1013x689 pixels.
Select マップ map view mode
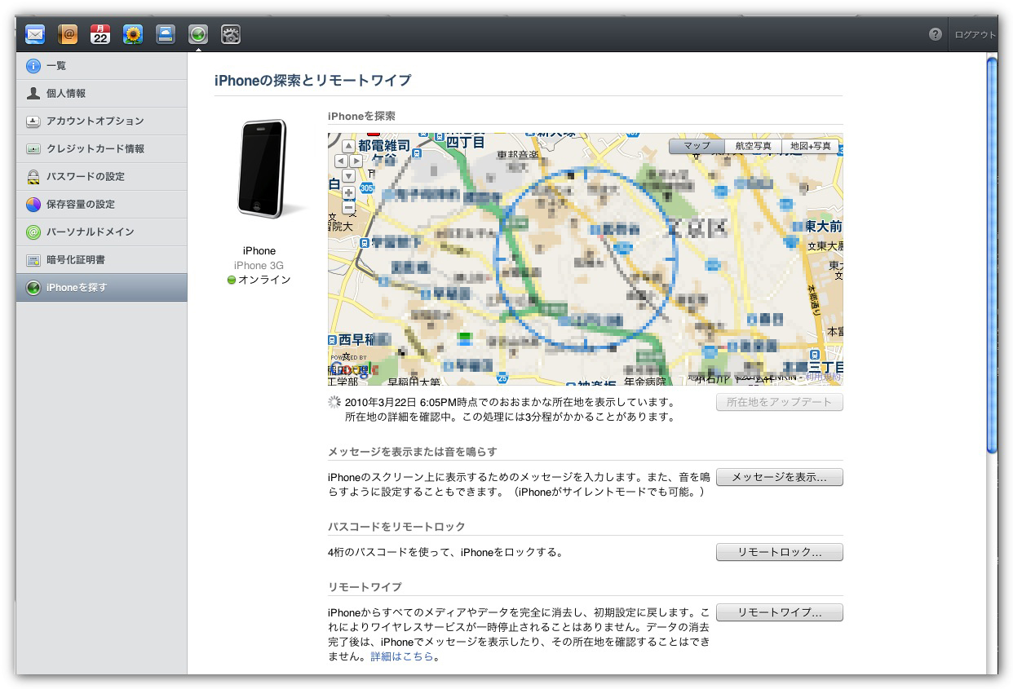(x=697, y=146)
